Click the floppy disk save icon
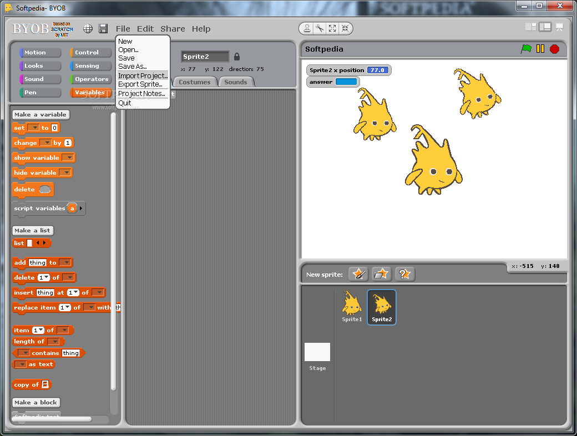577x436 pixels. click(103, 29)
